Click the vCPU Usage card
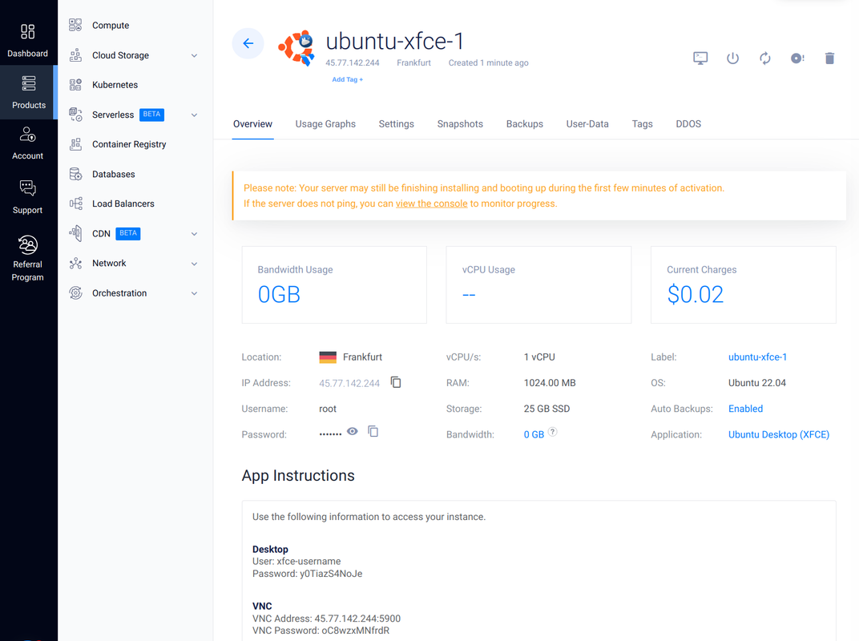The width and height of the screenshot is (859, 641). (538, 285)
